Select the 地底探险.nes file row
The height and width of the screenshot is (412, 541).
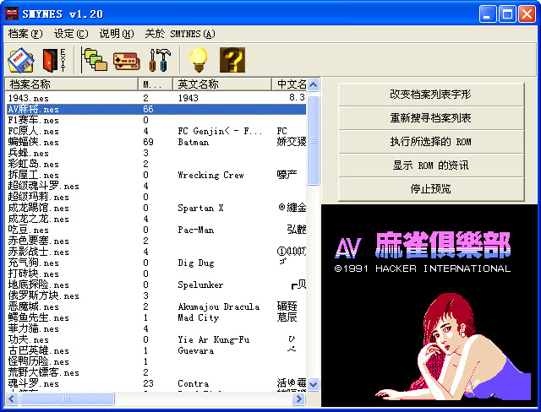tap(156, 285)
